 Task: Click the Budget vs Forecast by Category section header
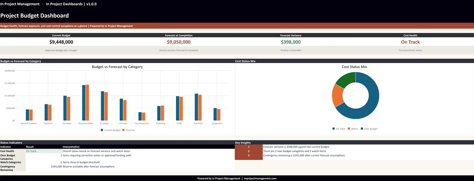tap(21, 61)
